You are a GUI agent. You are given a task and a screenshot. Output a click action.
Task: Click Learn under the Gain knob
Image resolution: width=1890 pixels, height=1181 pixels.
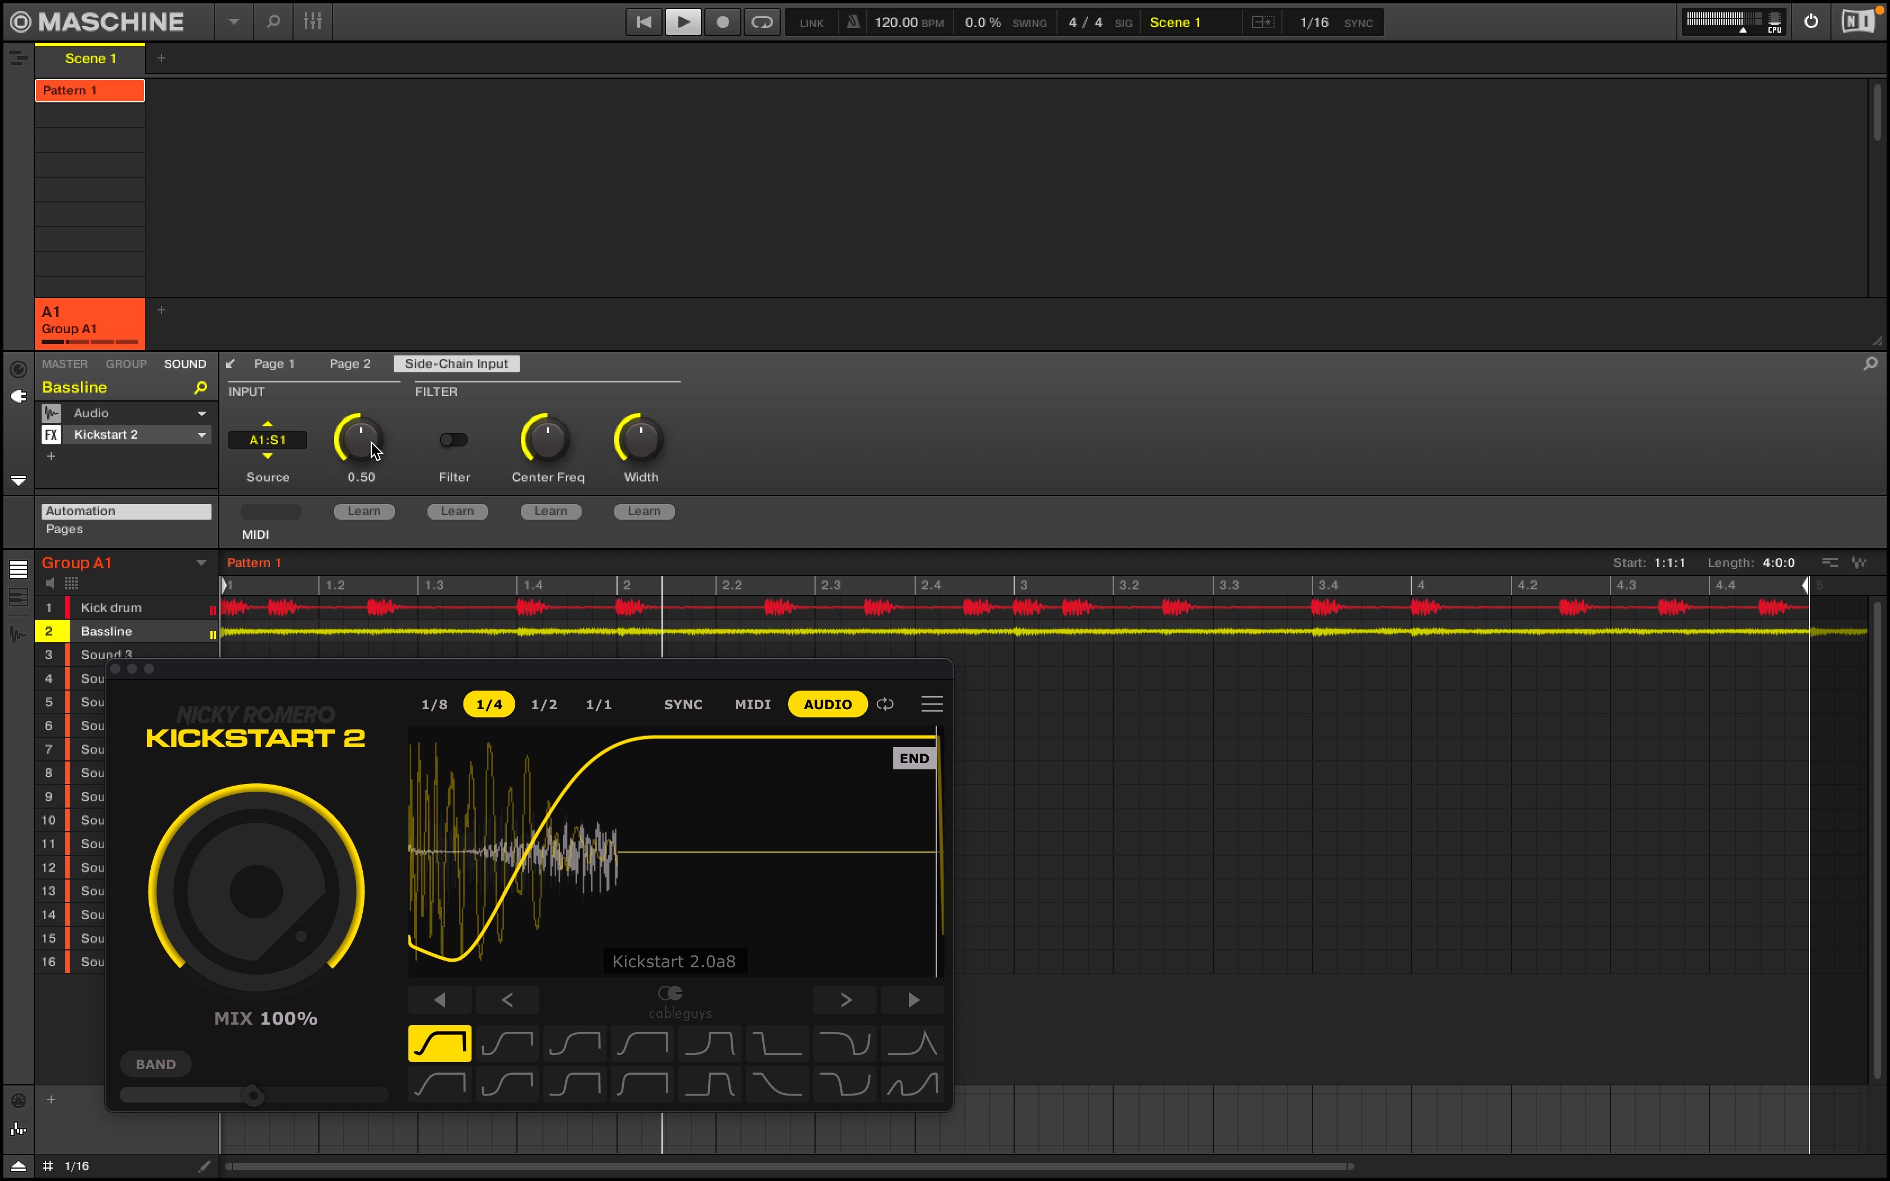[x=364, y=512]
